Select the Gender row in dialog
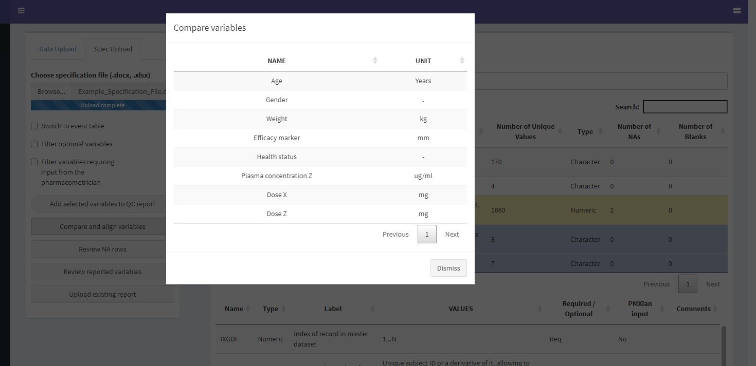This screenshot has width=756, height=366. tap(320, 100)
